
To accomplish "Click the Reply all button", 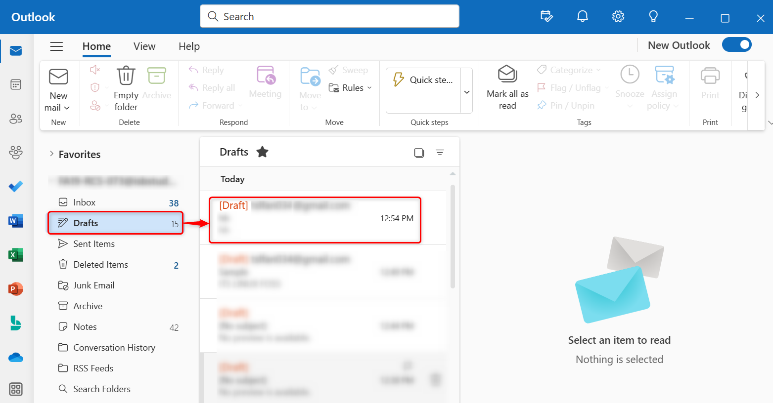I will click(212, 88).
